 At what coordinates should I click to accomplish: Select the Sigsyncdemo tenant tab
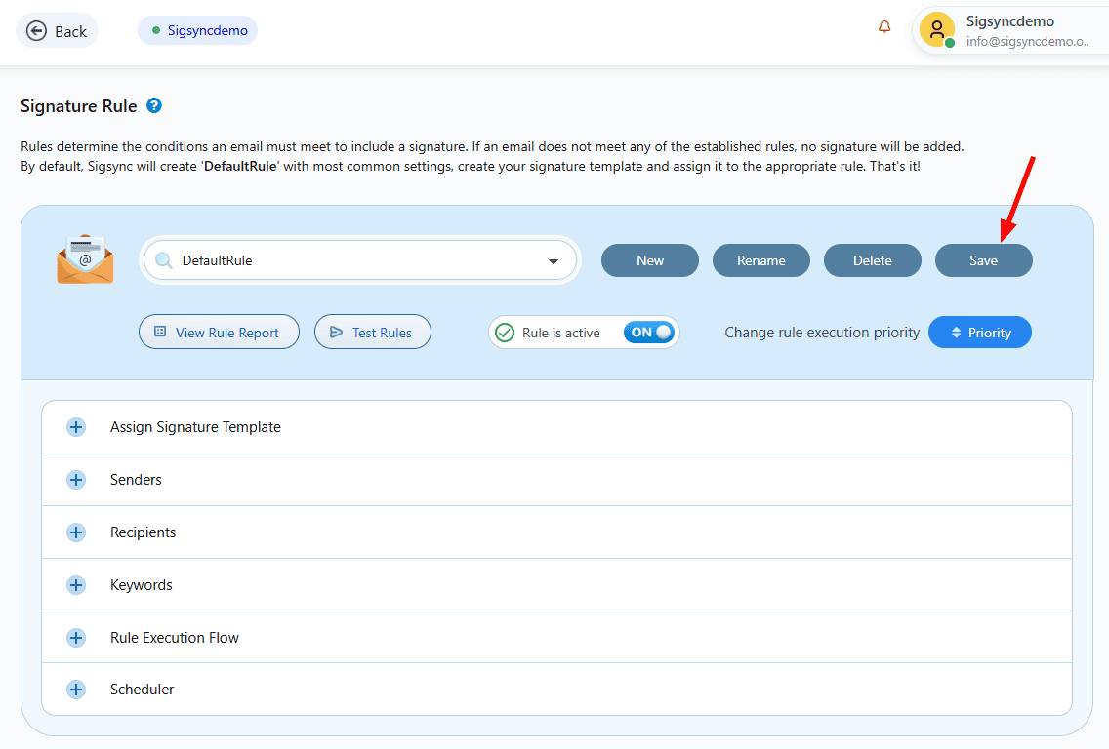click(x=199, y=31)
